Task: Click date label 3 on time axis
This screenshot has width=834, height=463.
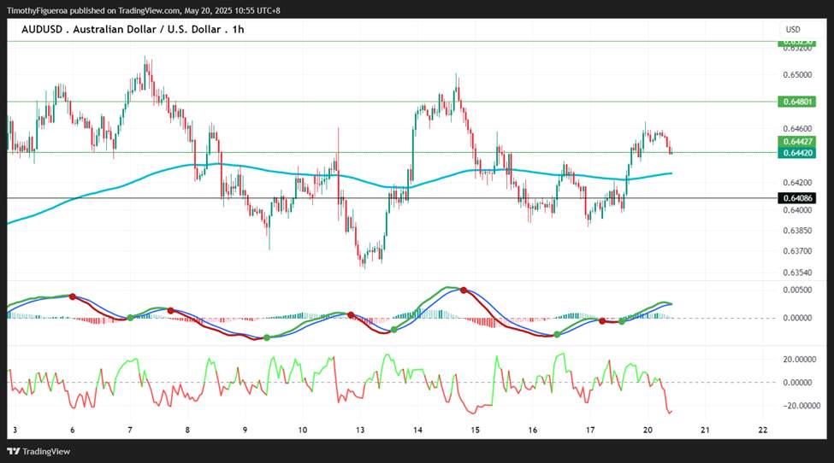Action: click(x=15, y=430)
